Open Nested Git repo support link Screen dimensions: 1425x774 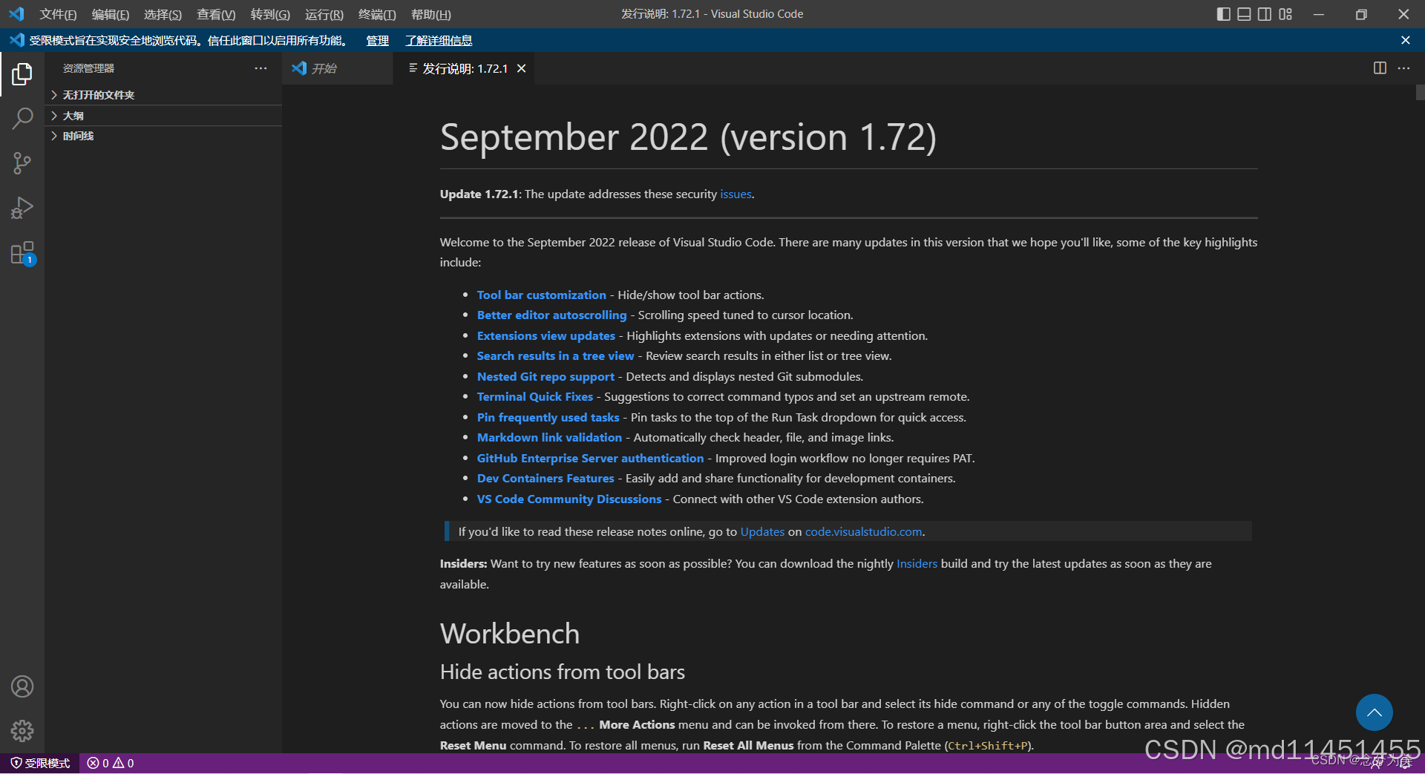coord(546,376)
